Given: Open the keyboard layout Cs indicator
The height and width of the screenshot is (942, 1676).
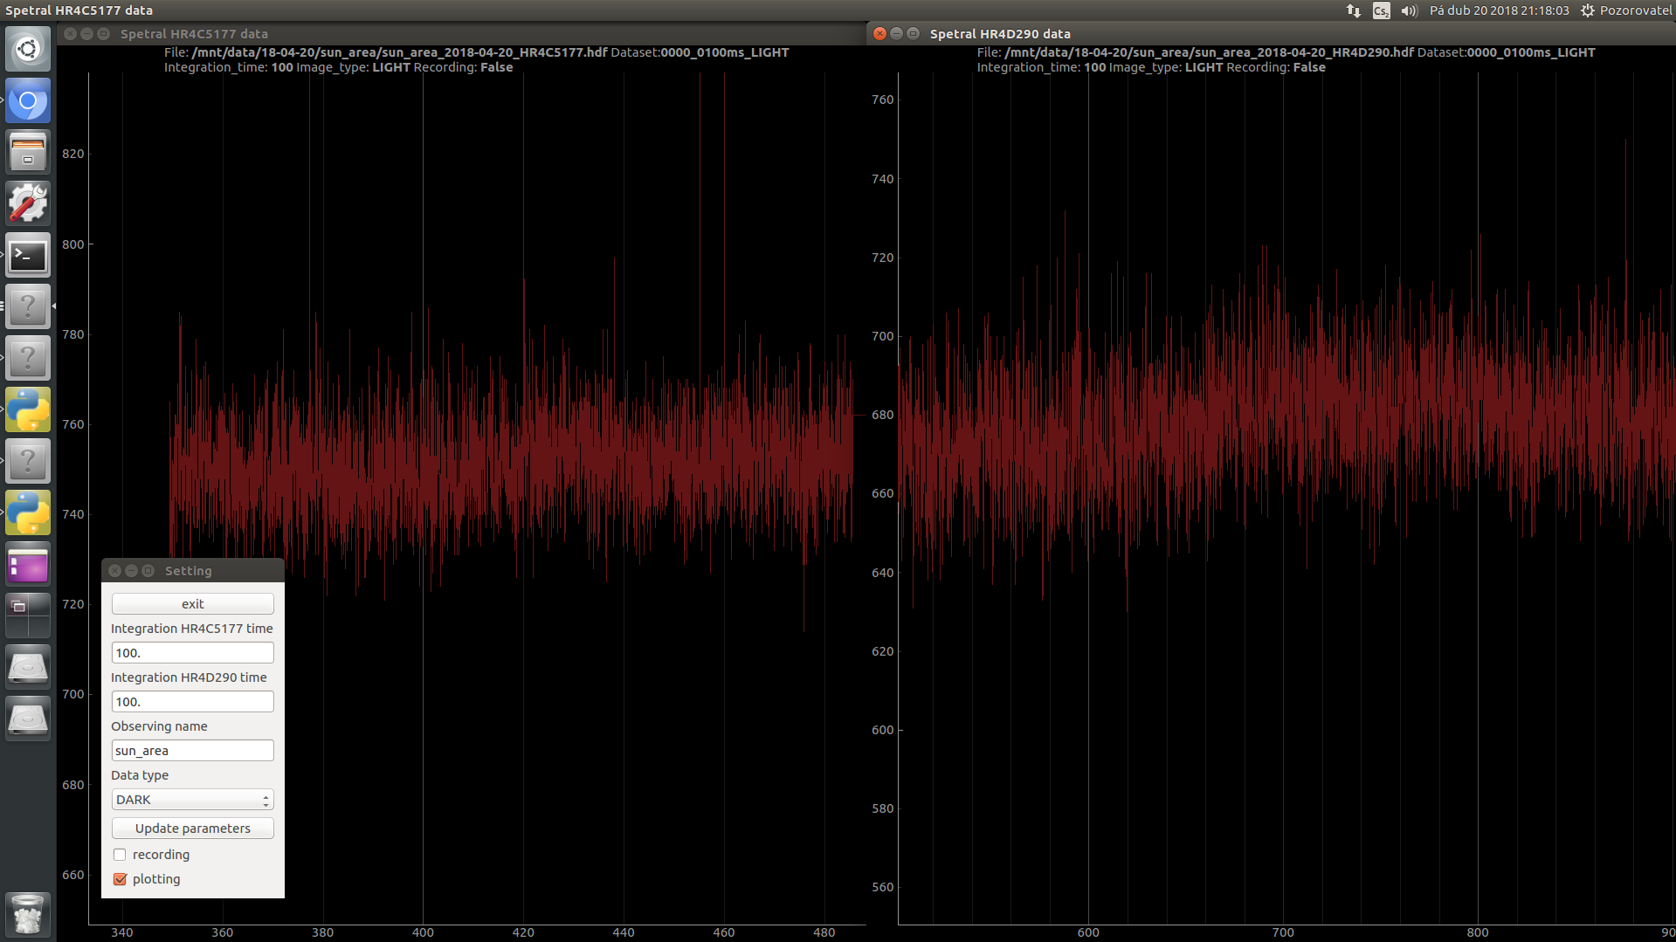Looking at the screenshot, I should click(x=1381, y=10).
